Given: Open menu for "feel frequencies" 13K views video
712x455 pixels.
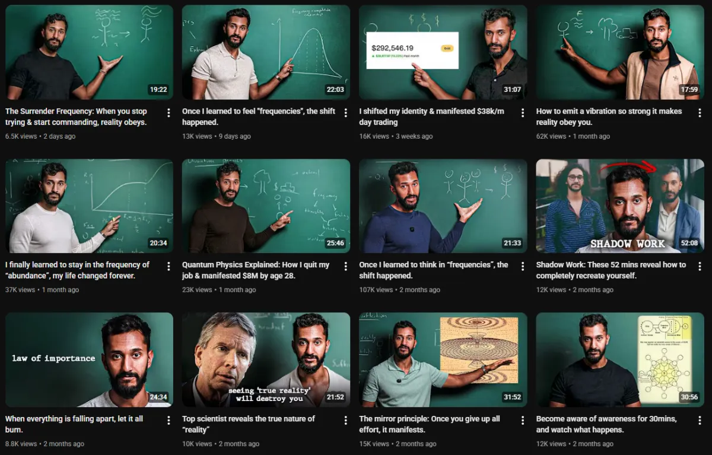Looking at the screenshot, I should (x=345, y=113).
